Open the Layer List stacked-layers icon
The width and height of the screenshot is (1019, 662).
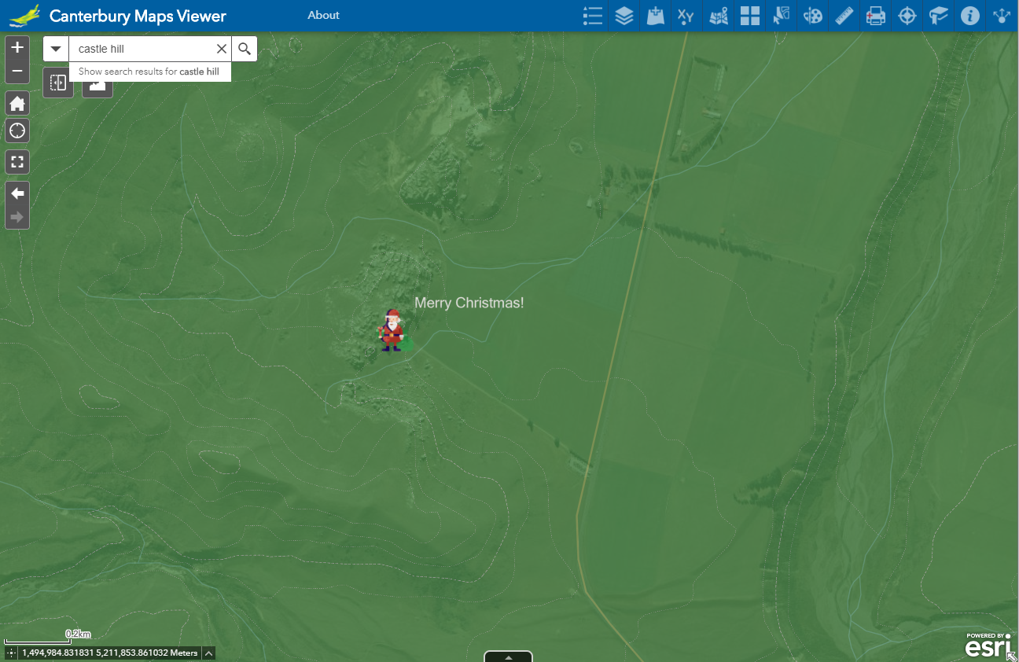click(624, 16)
